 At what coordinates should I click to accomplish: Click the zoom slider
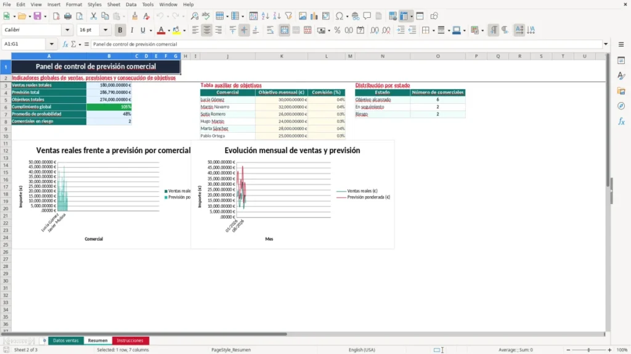(588, 350)
